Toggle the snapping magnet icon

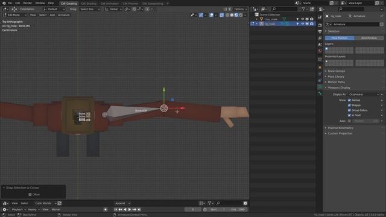tap(134, 9)
